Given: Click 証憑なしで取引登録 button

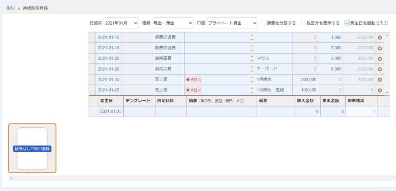Looking at the screenshot, I should click(32, 149).
